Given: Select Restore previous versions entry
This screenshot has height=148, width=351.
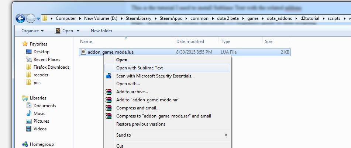Looking at the screenshot, I should 167,124.
